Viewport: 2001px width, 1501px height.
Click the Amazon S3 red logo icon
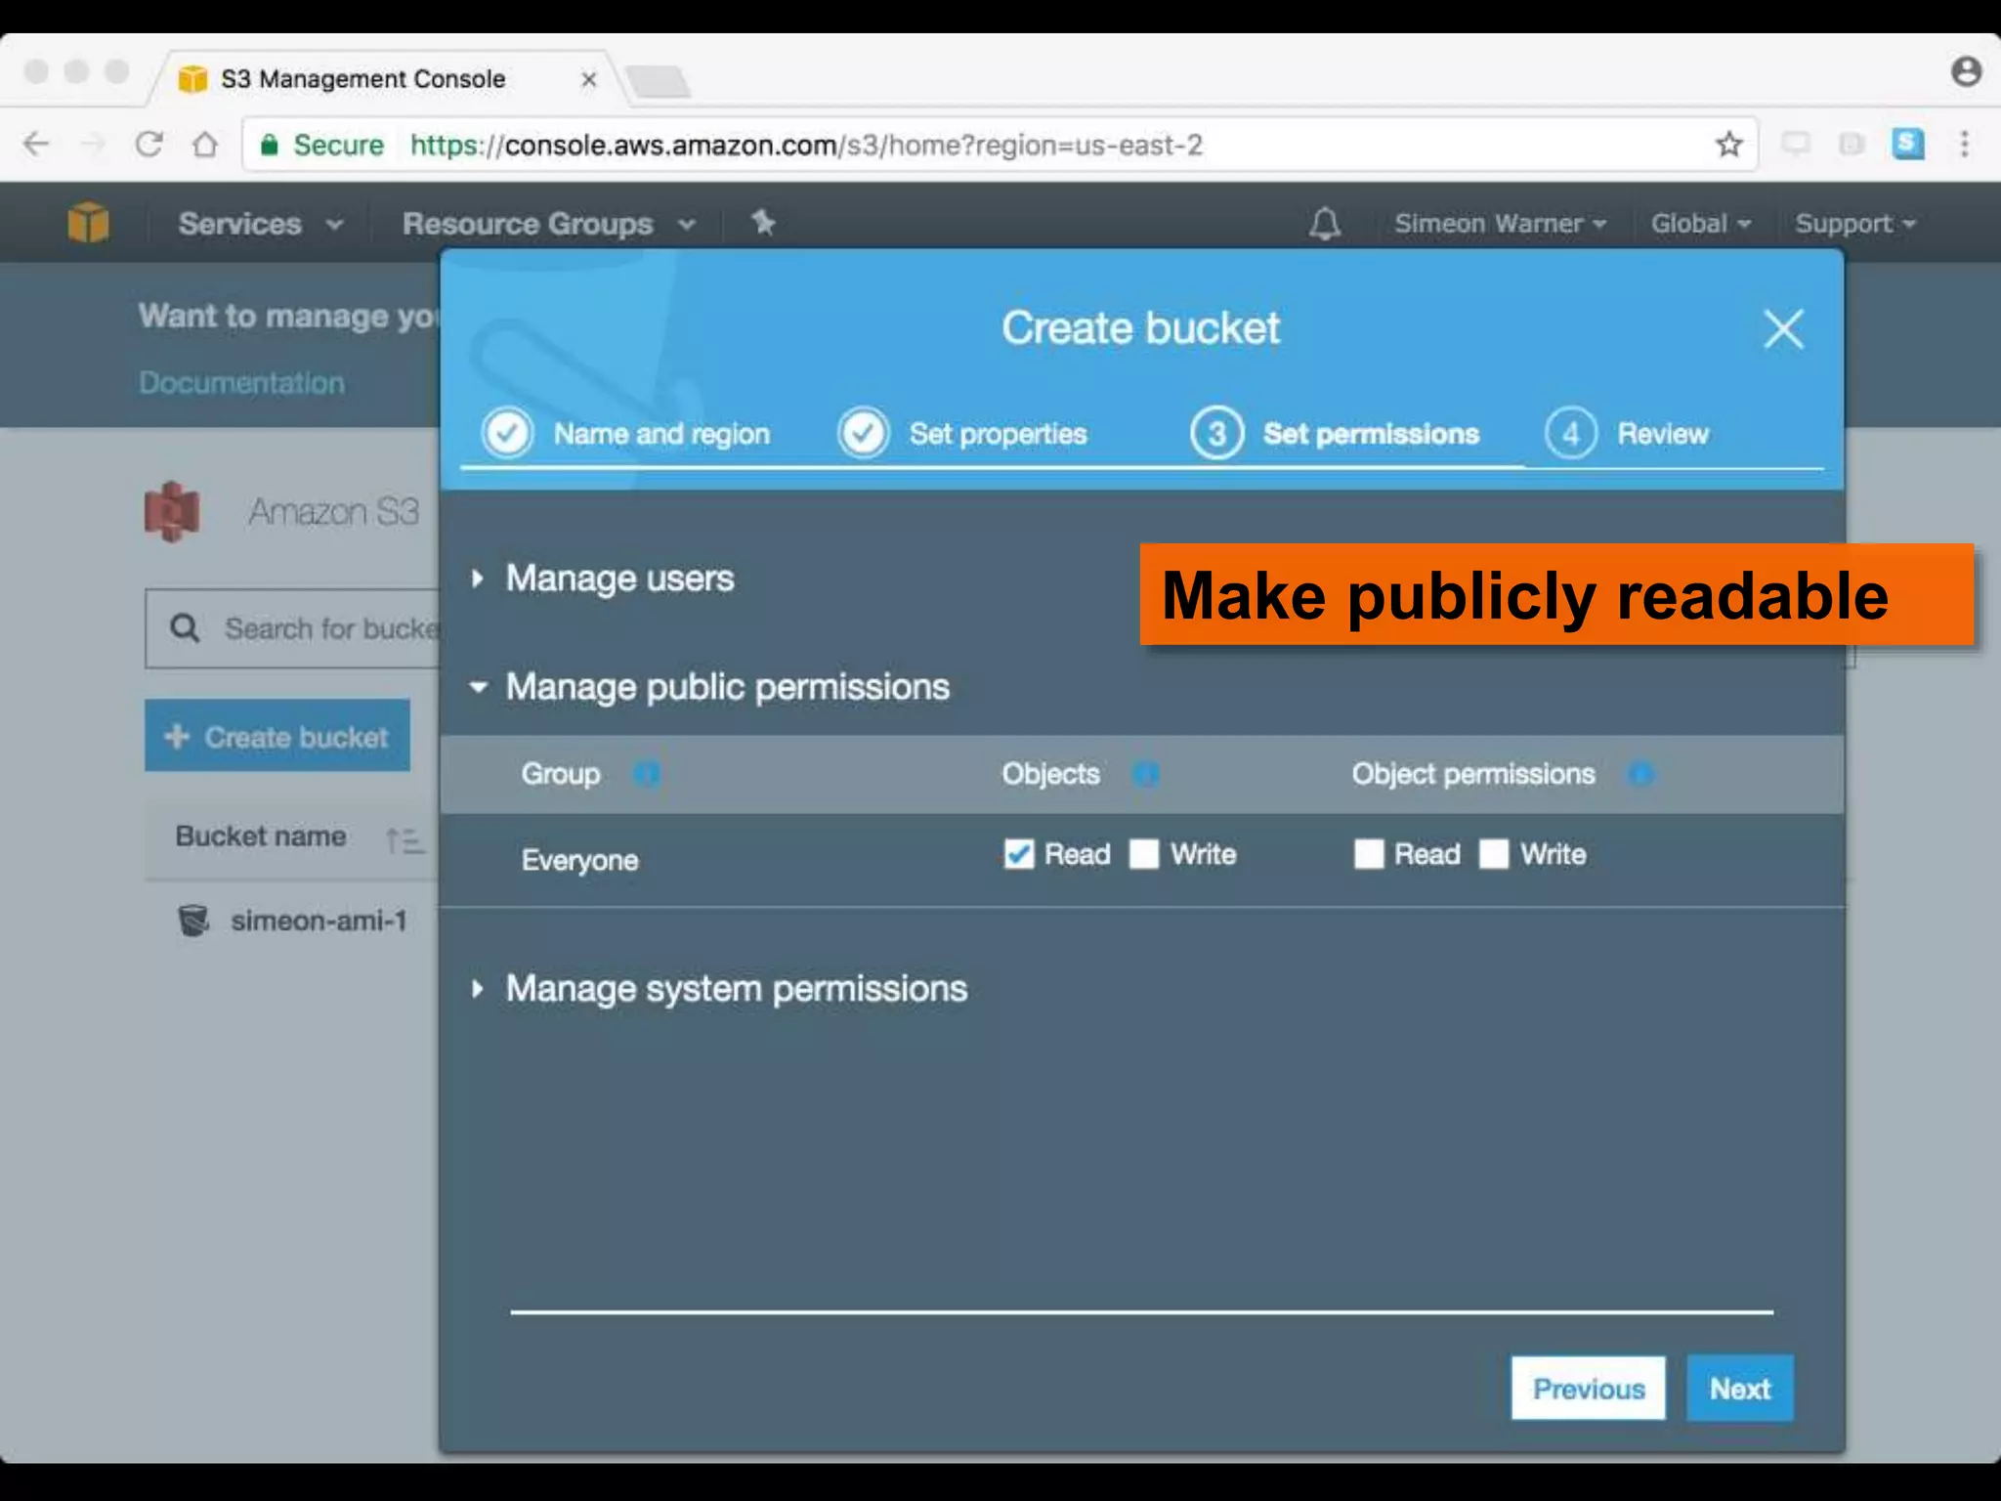[172, 511]
